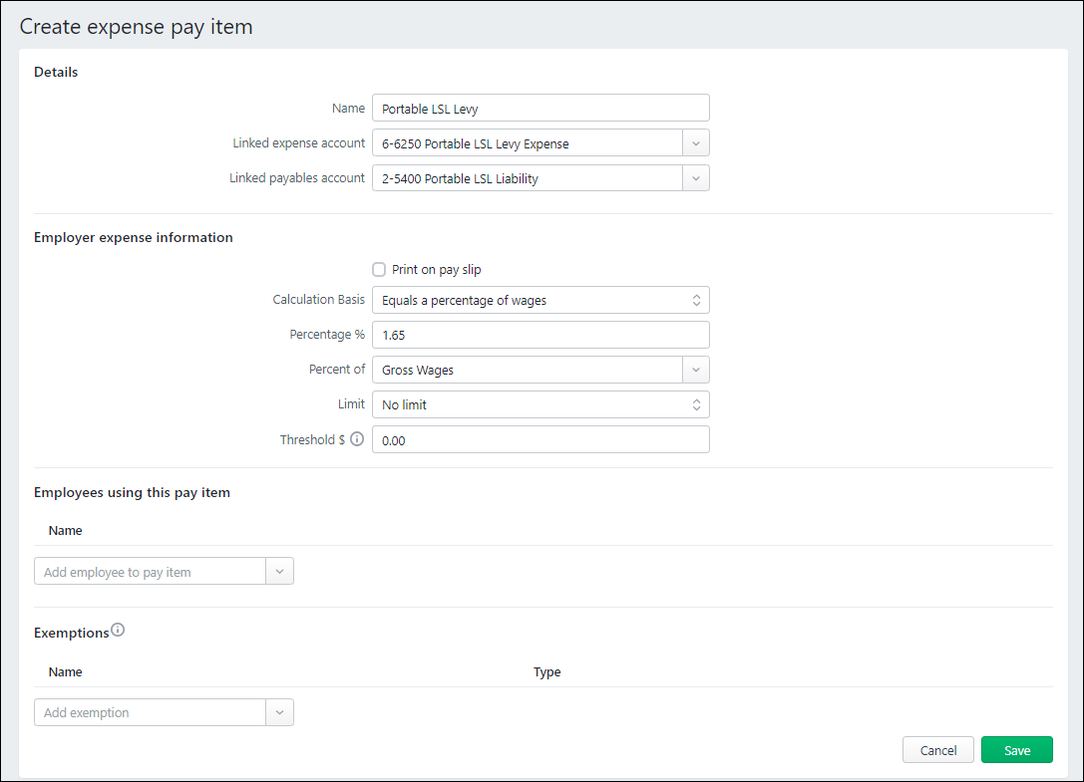Click the Gross Wages field
The height and width of the screenshot is (782, 1084).
[x=528, y=370]
